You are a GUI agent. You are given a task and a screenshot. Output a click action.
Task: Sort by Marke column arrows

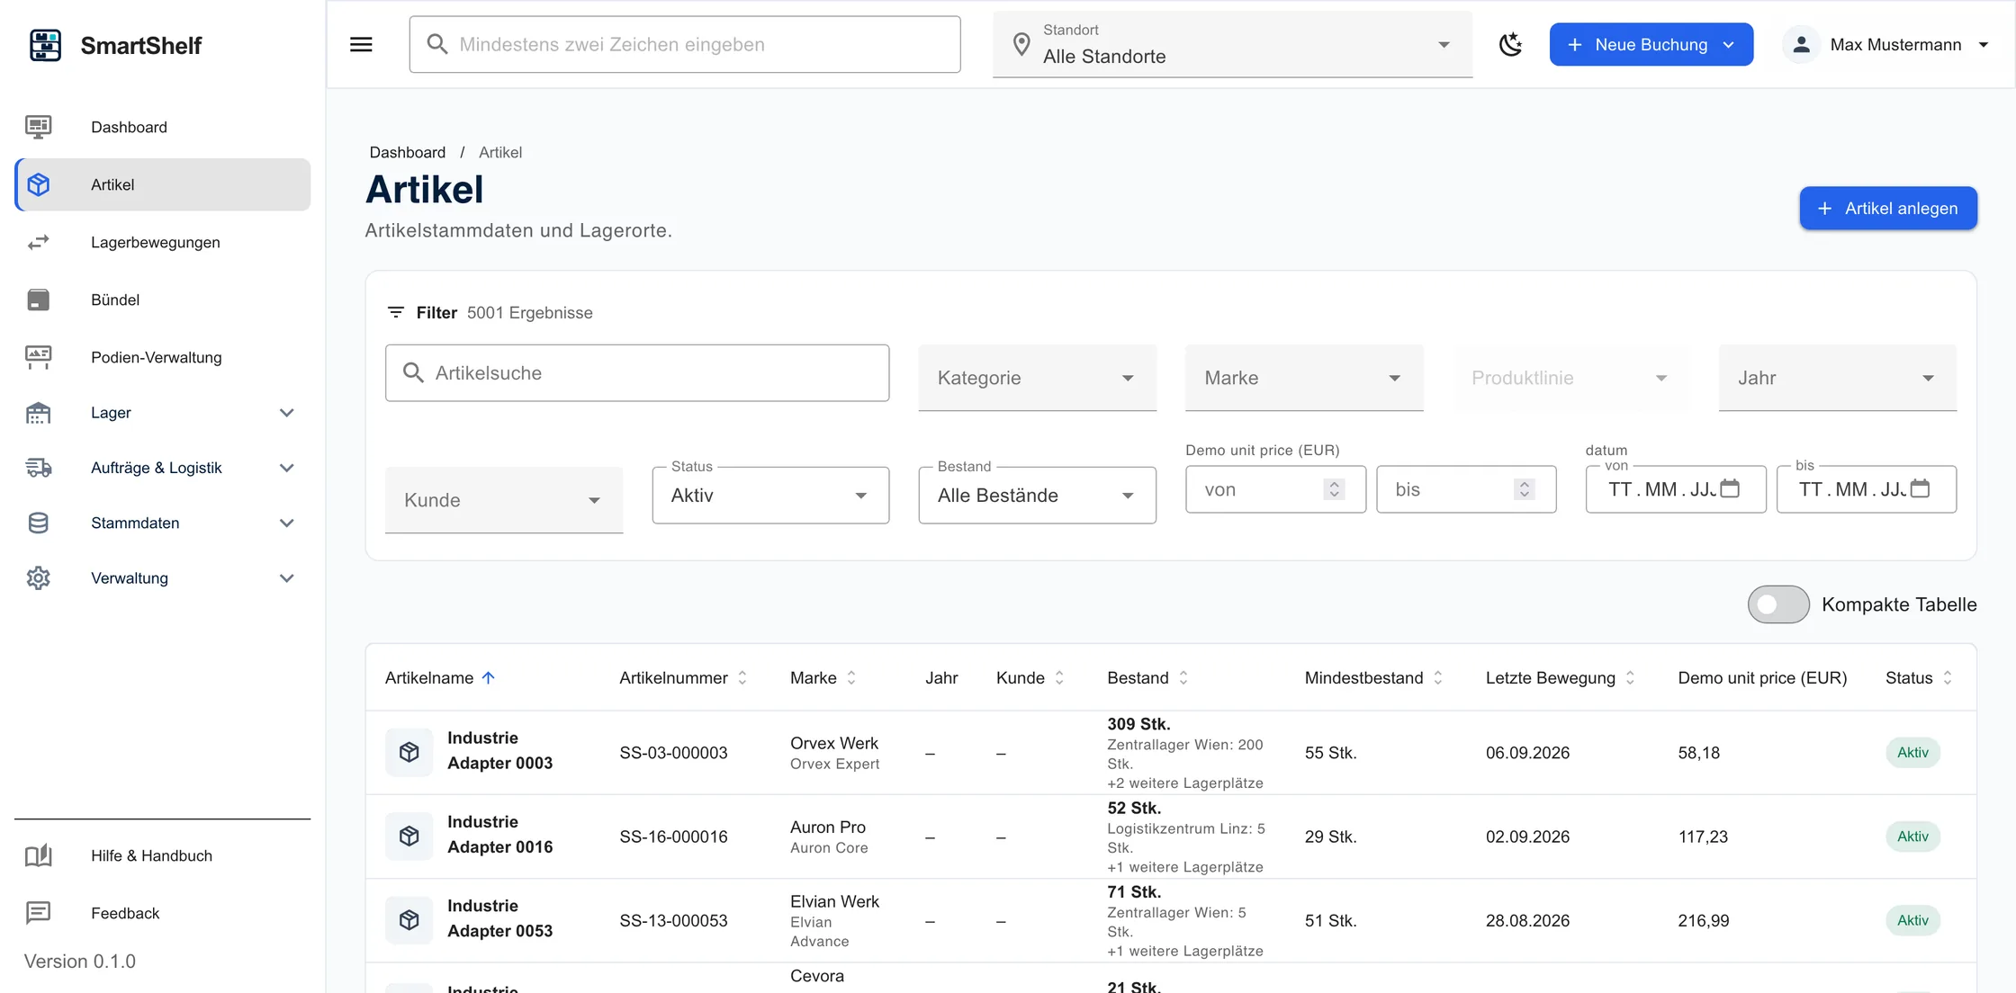[851, 677]
